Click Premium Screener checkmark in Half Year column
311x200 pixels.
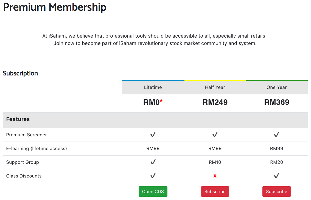point(215,134)
